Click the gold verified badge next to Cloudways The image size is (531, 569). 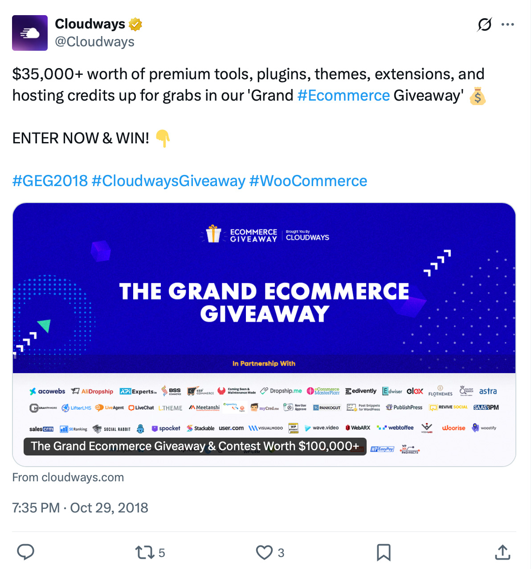pos(135,24)
